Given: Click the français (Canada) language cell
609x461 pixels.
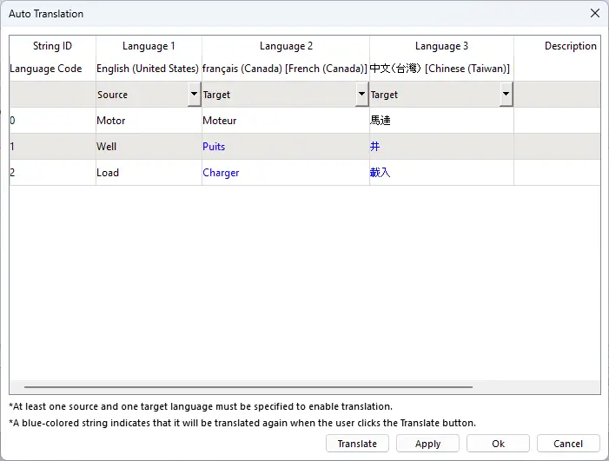Looking at the screenshot, I should [x=285, y=69].
